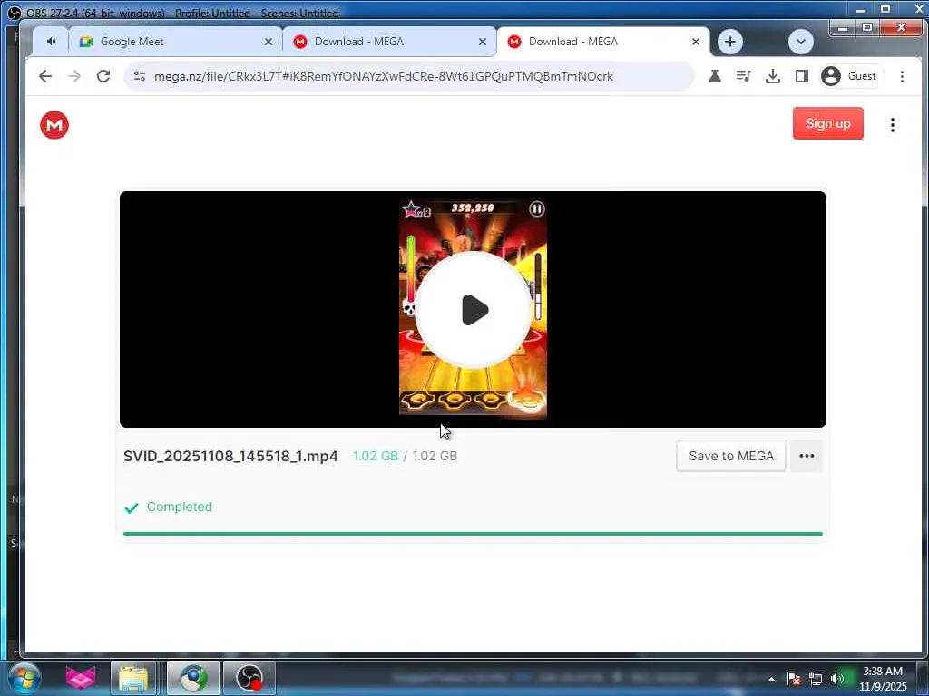Go back with the browser back arrow
929x696 pixels.
click(x=45, y=76)
